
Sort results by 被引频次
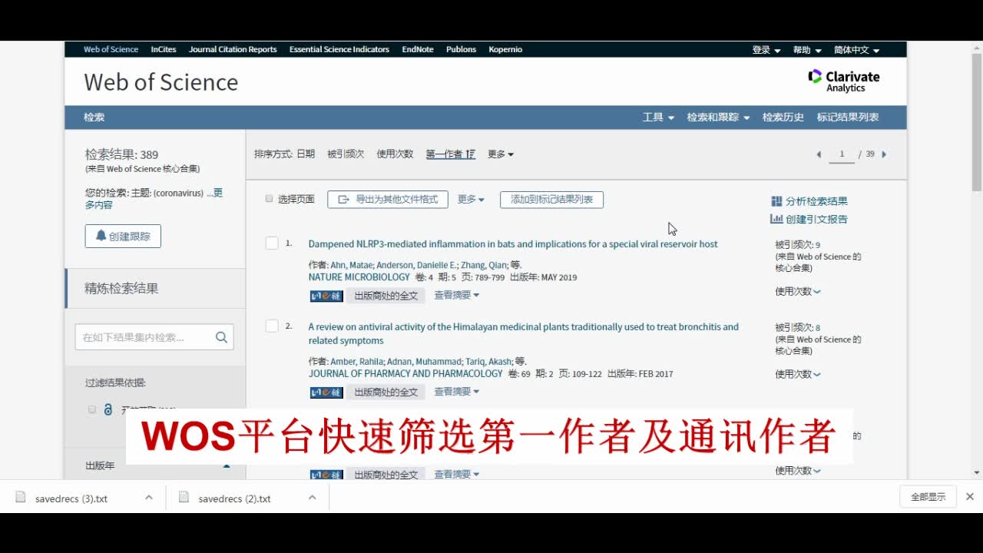(346, 154)
